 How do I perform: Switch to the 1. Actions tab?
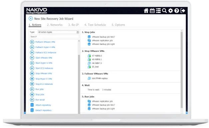35,25
